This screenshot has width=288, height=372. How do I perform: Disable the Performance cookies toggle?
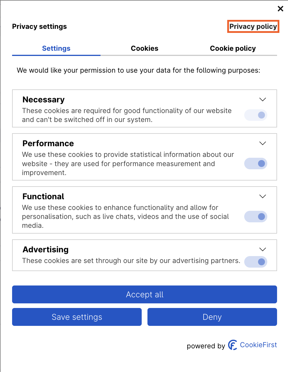[256, 164]
